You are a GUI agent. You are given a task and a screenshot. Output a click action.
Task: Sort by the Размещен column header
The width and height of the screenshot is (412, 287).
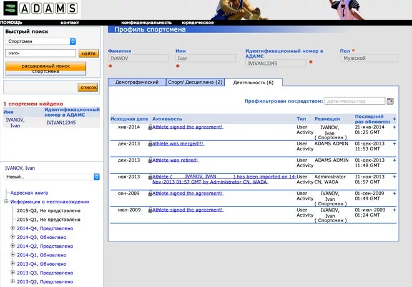point(327,119)
